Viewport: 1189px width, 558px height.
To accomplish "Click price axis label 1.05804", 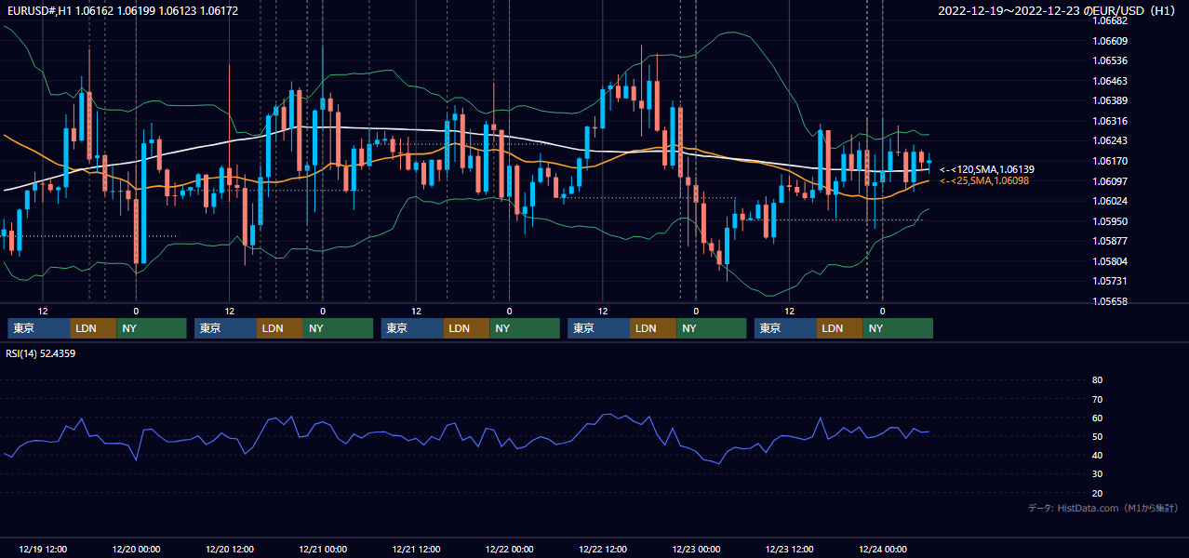I will pos(1110,261).
